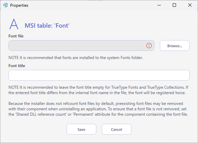
Task: Save the font properties
Action: pyautogui.click(x=81, y=129)
